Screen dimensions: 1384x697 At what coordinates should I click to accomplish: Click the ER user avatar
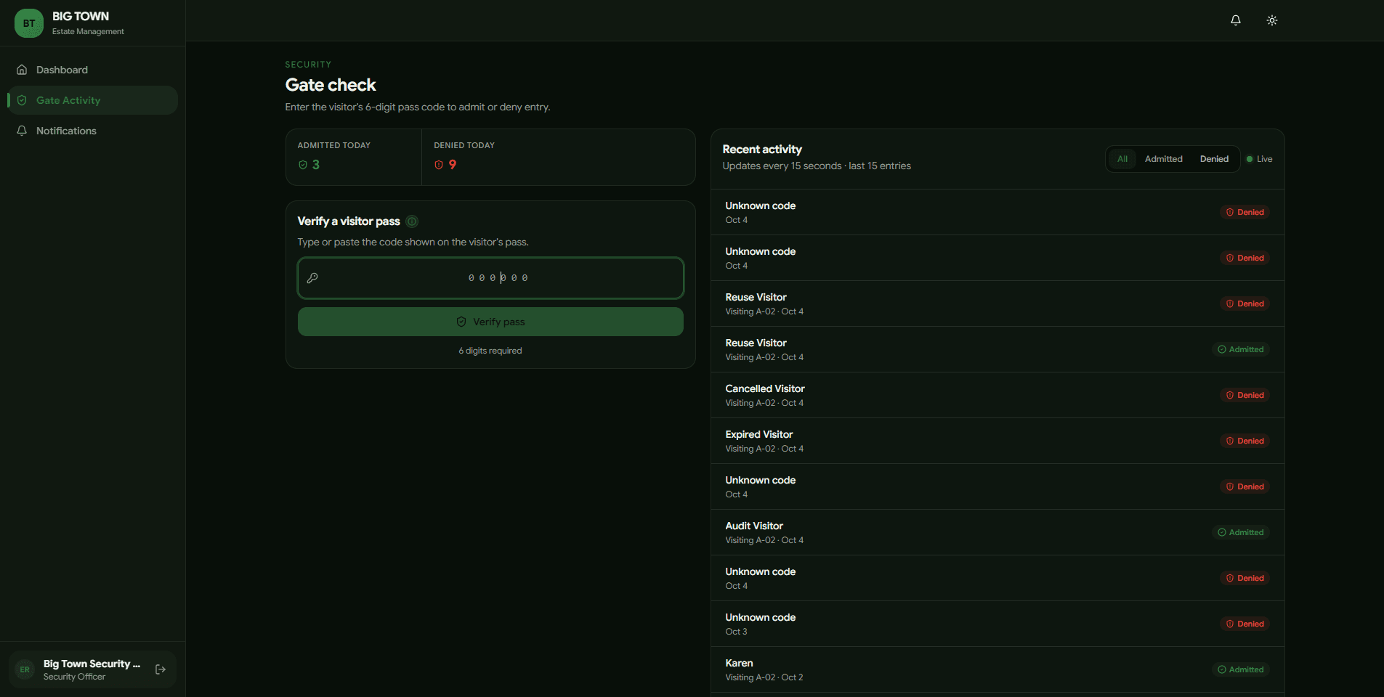tap(25, 669)
